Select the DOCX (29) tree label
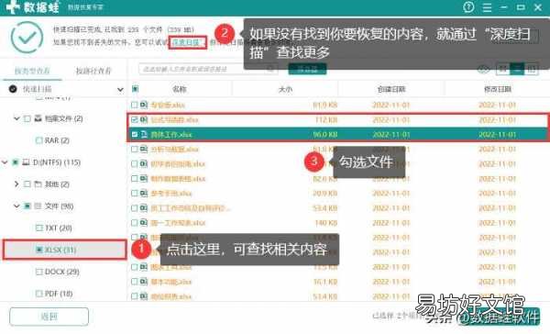Viewport: 550px width, 334px height. coord(62,272)
